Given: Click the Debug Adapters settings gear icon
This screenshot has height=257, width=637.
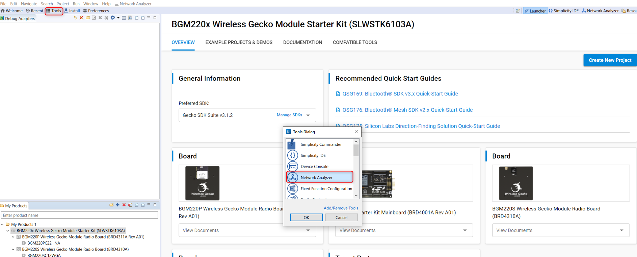Looking at the screenshot, I should pyautogui.click(x=113, y=18).
